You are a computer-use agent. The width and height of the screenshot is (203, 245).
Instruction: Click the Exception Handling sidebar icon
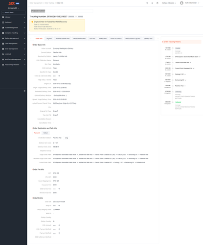pyautogui.click(x=3, y=33)
